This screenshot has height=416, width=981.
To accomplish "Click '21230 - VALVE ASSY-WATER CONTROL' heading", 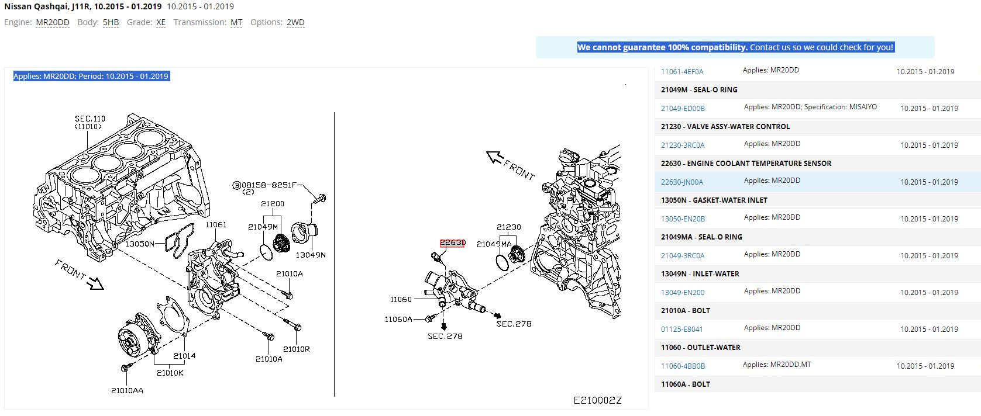I will tap(725, 127).
